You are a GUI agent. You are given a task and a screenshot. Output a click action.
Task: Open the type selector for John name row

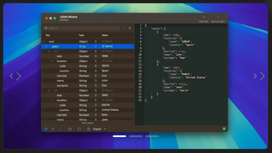pyautogui.click(x=96, y=81)
